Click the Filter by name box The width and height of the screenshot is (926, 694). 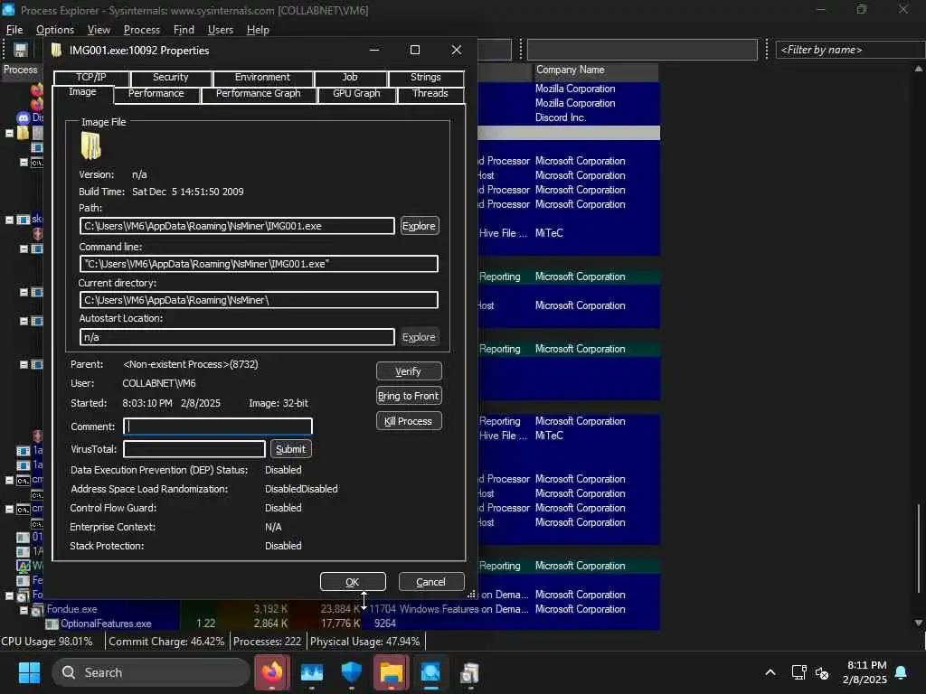click(850, 51)
